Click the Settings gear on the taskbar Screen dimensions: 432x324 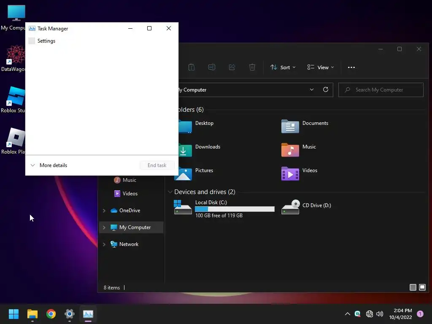(70, 314)
